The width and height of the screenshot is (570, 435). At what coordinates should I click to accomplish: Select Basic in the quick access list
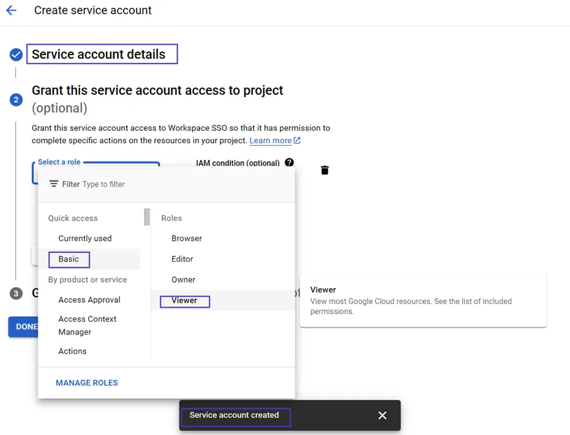[x=69, y=259]
